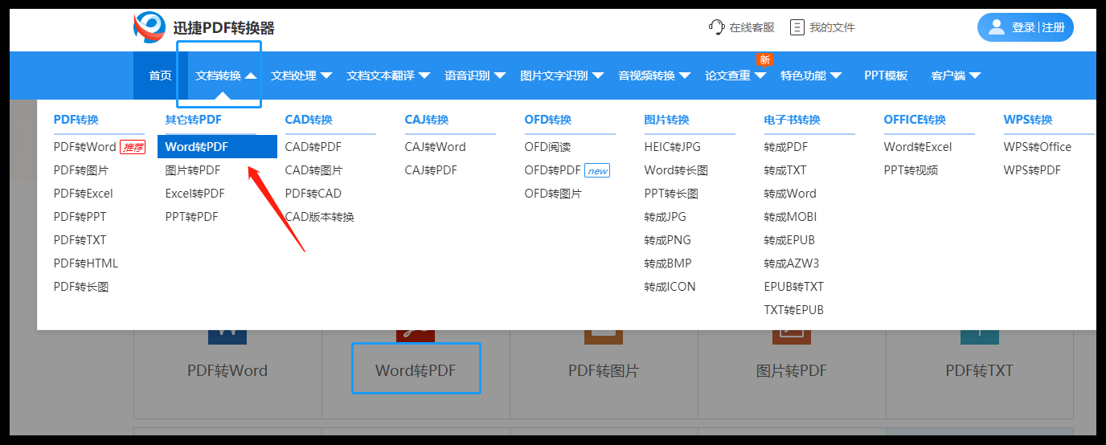1106x445 pixels.
Task: Choose EPUB转TXT menu entry
Action: (x=794, y=287)
